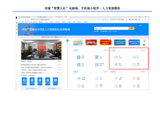This screenshot has width=160, height=113.
Task: Open the green circular 共享员工 icon
Action: [134, 65]
